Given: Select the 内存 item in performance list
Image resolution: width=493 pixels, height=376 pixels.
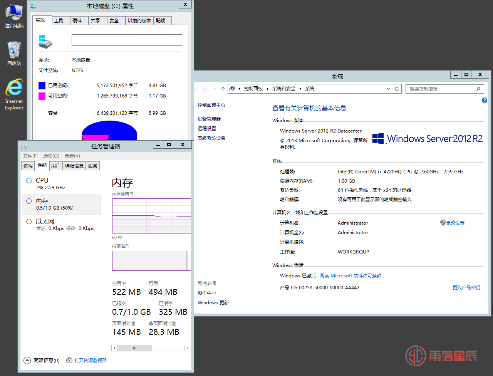Looking at the screenshot, I should [61, 204].
